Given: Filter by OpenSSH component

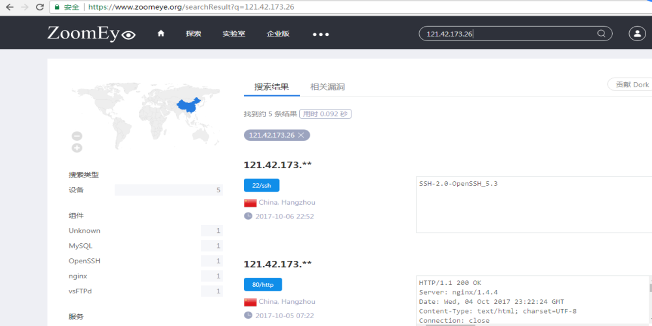Looking at the screenshot, I should pos(84,261).
